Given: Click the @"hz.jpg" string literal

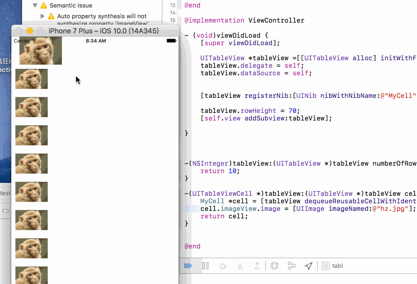Looking at the screenshot, I should 390,209.
